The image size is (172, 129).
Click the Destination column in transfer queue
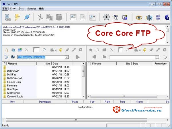pyautogui.click(x=45, y=102)
